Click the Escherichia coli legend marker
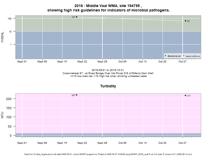The width and height of the screenshot is (209, 156). pyautogui.click(x=166, y=56)
